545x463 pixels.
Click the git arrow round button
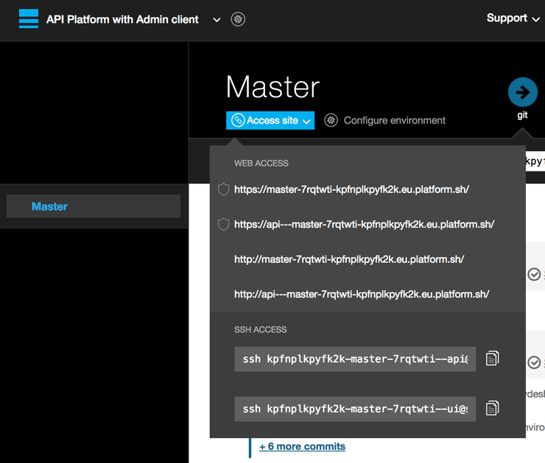click(523, 92)
